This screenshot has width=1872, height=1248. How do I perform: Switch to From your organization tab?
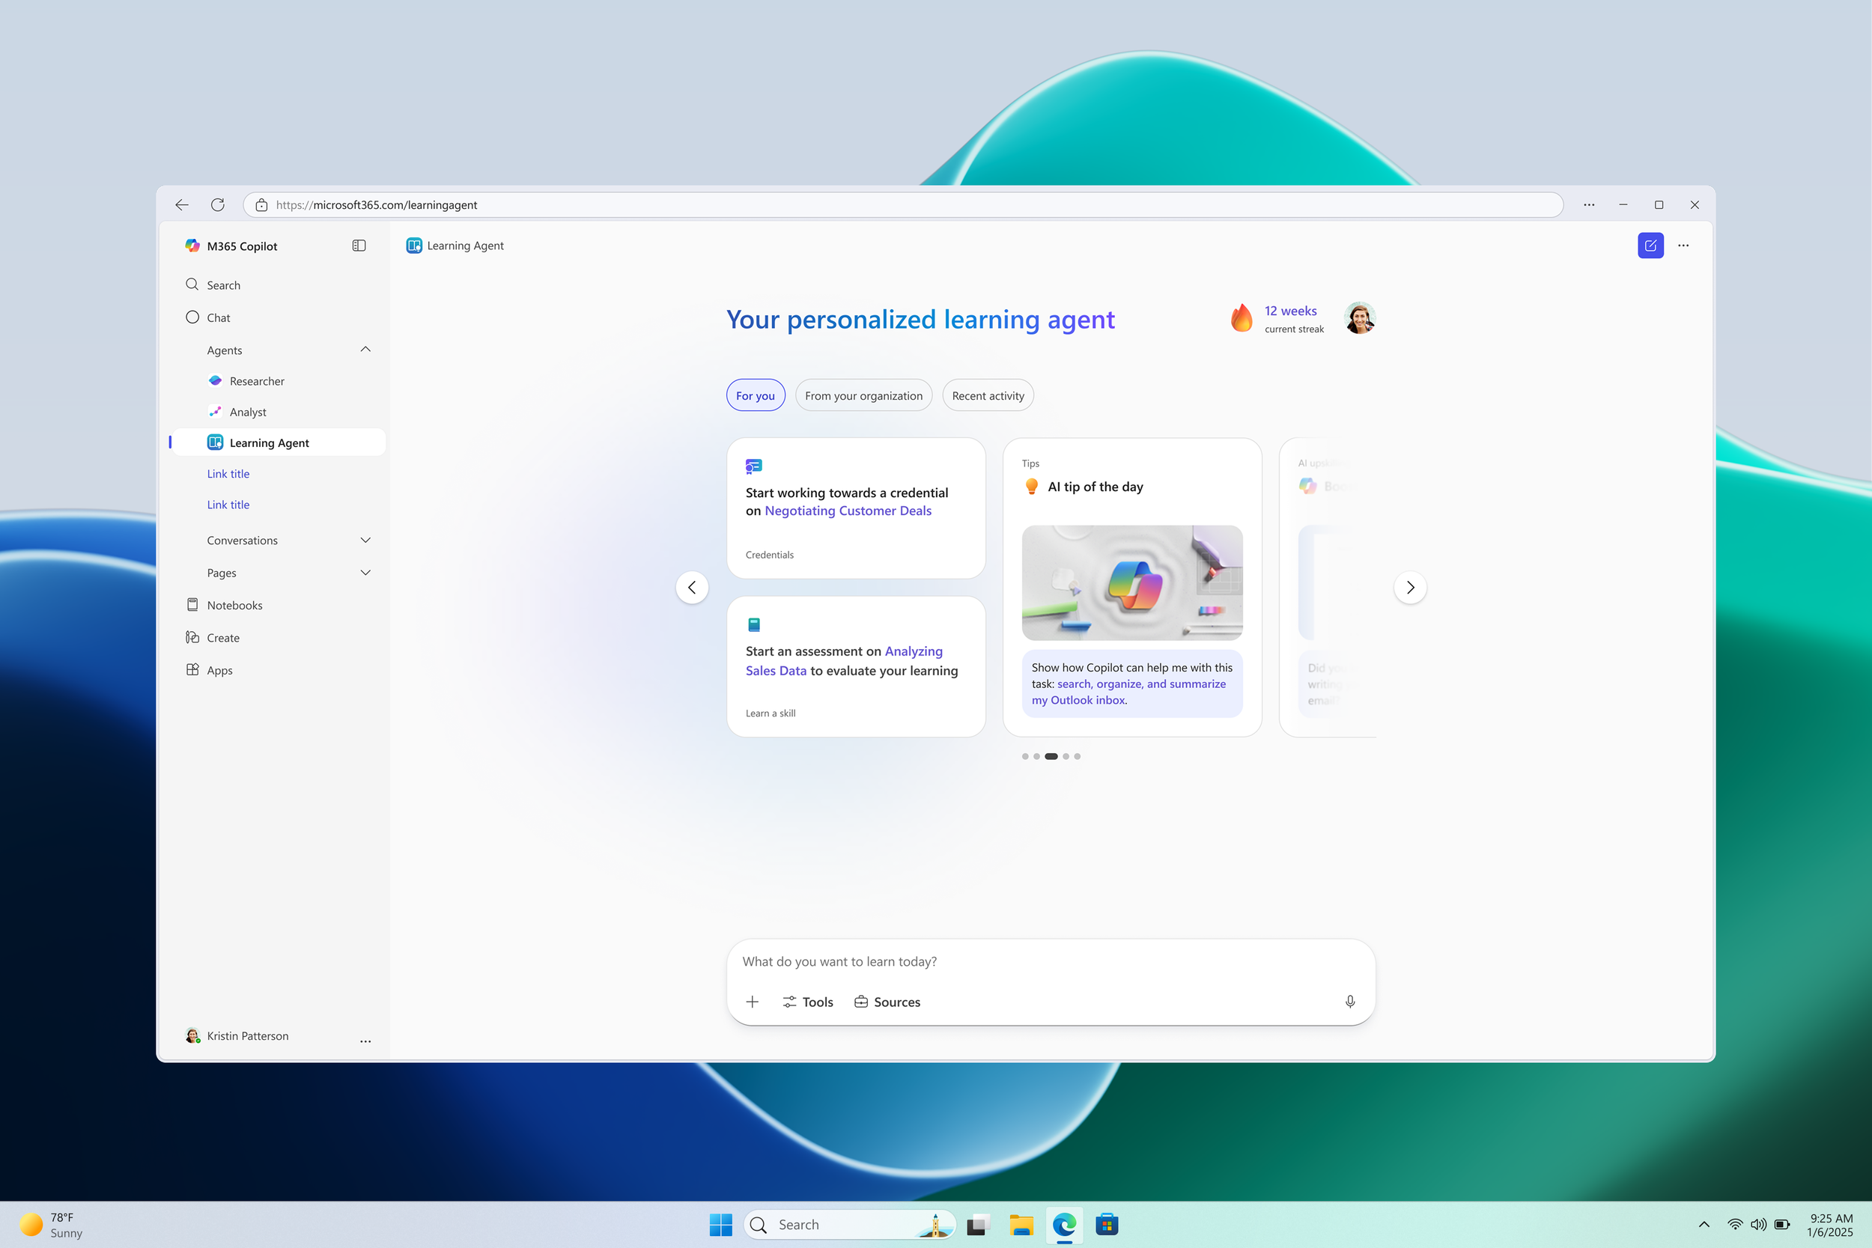pos(863,395)
